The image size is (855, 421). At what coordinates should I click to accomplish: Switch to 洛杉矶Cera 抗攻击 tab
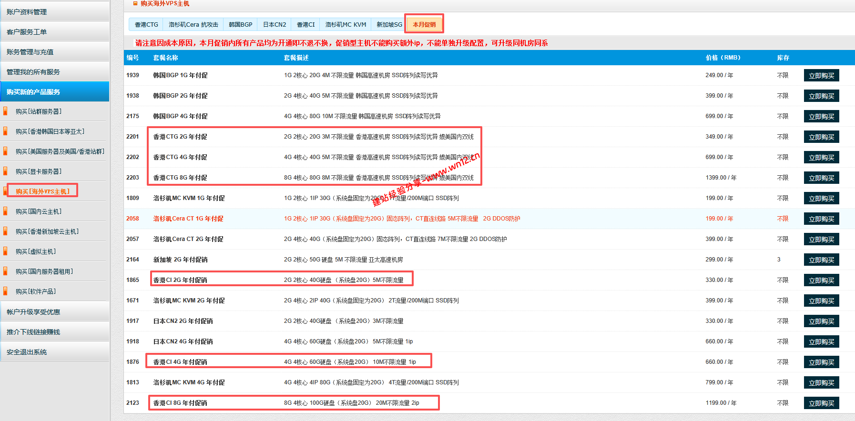coord(193,24)
